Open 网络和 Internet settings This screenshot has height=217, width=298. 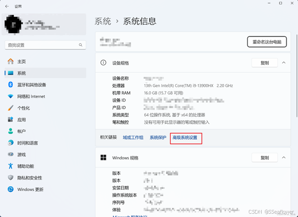pyautogui.click(x=45, y=96)
